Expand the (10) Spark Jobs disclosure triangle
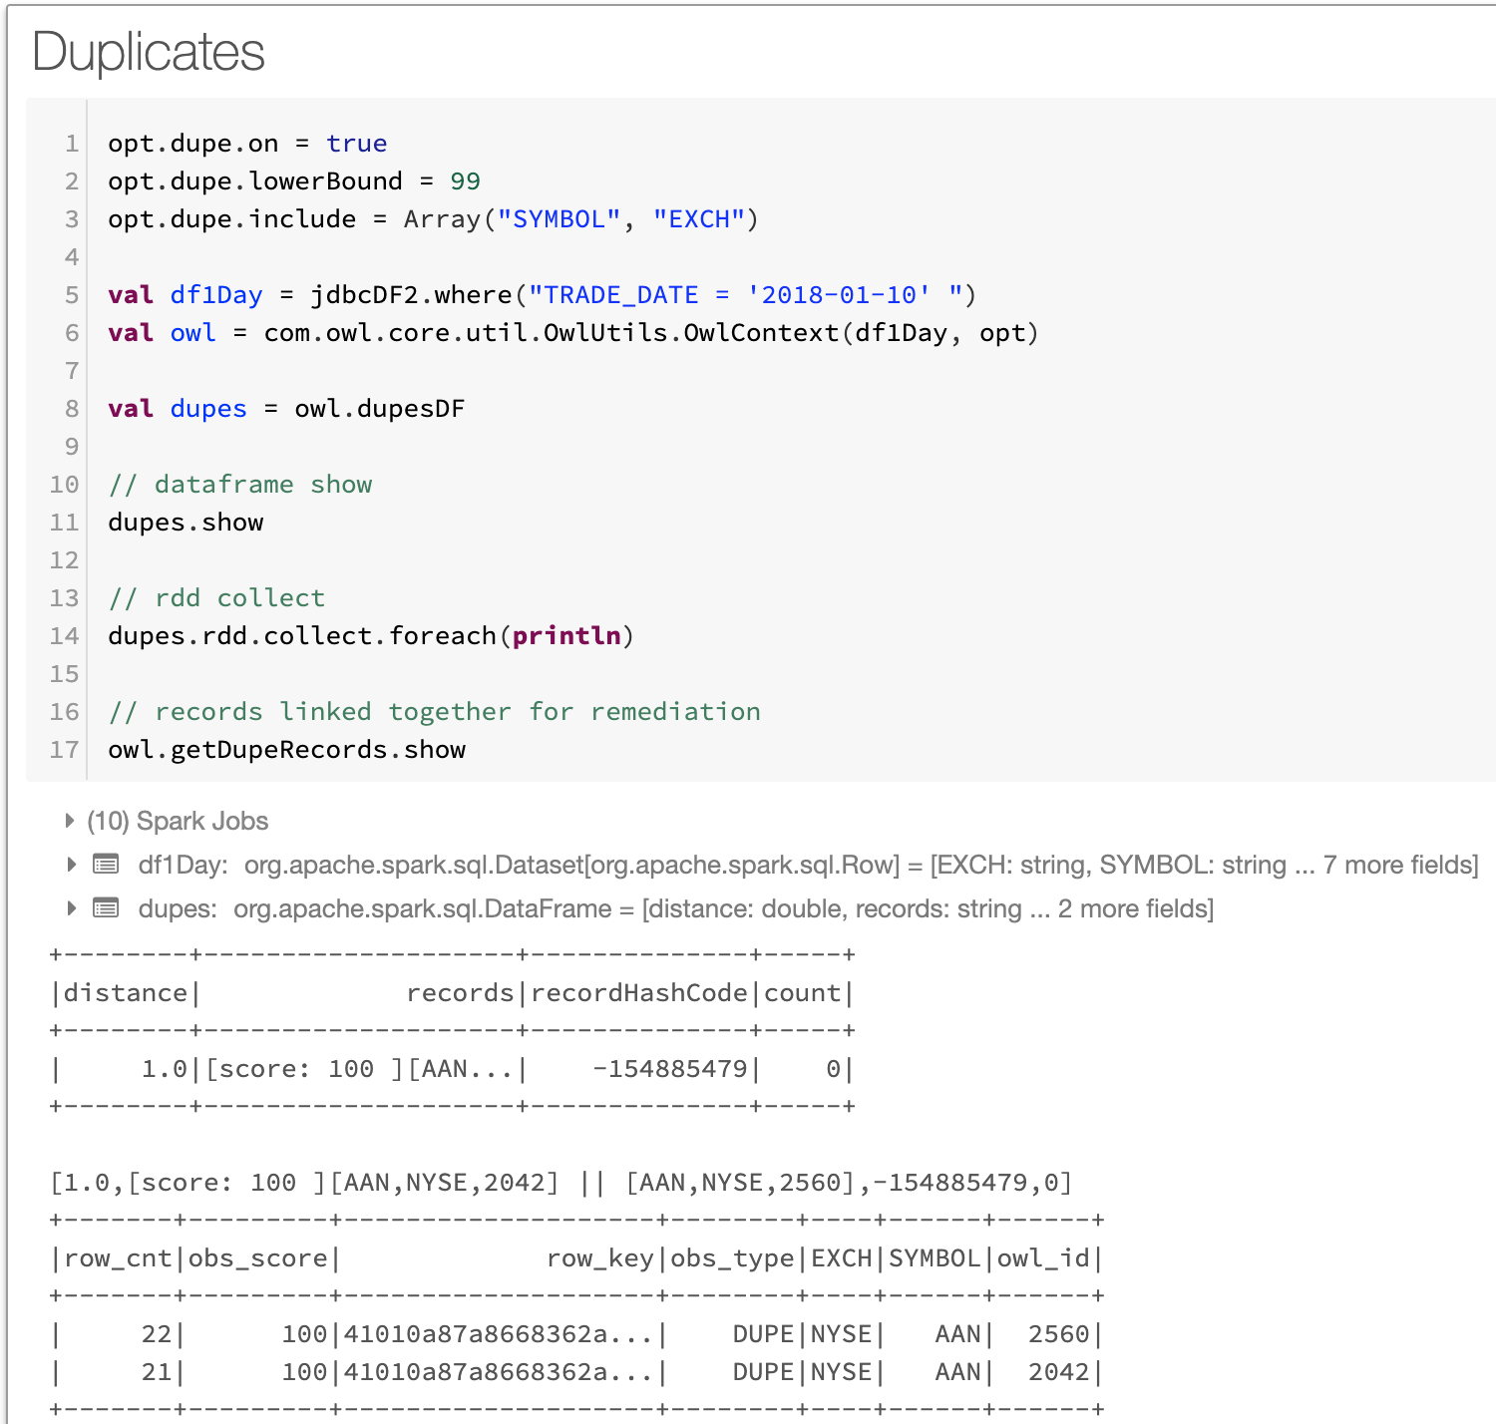Screen dimensions: 1496x1424 click(x=69, y=821)
